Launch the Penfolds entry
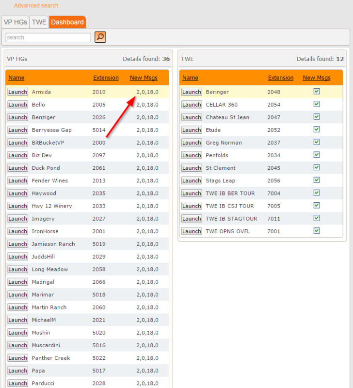The image size is (353, 388). tap(192, 155)
